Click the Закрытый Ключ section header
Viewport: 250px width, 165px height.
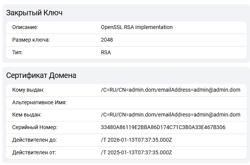34,13
